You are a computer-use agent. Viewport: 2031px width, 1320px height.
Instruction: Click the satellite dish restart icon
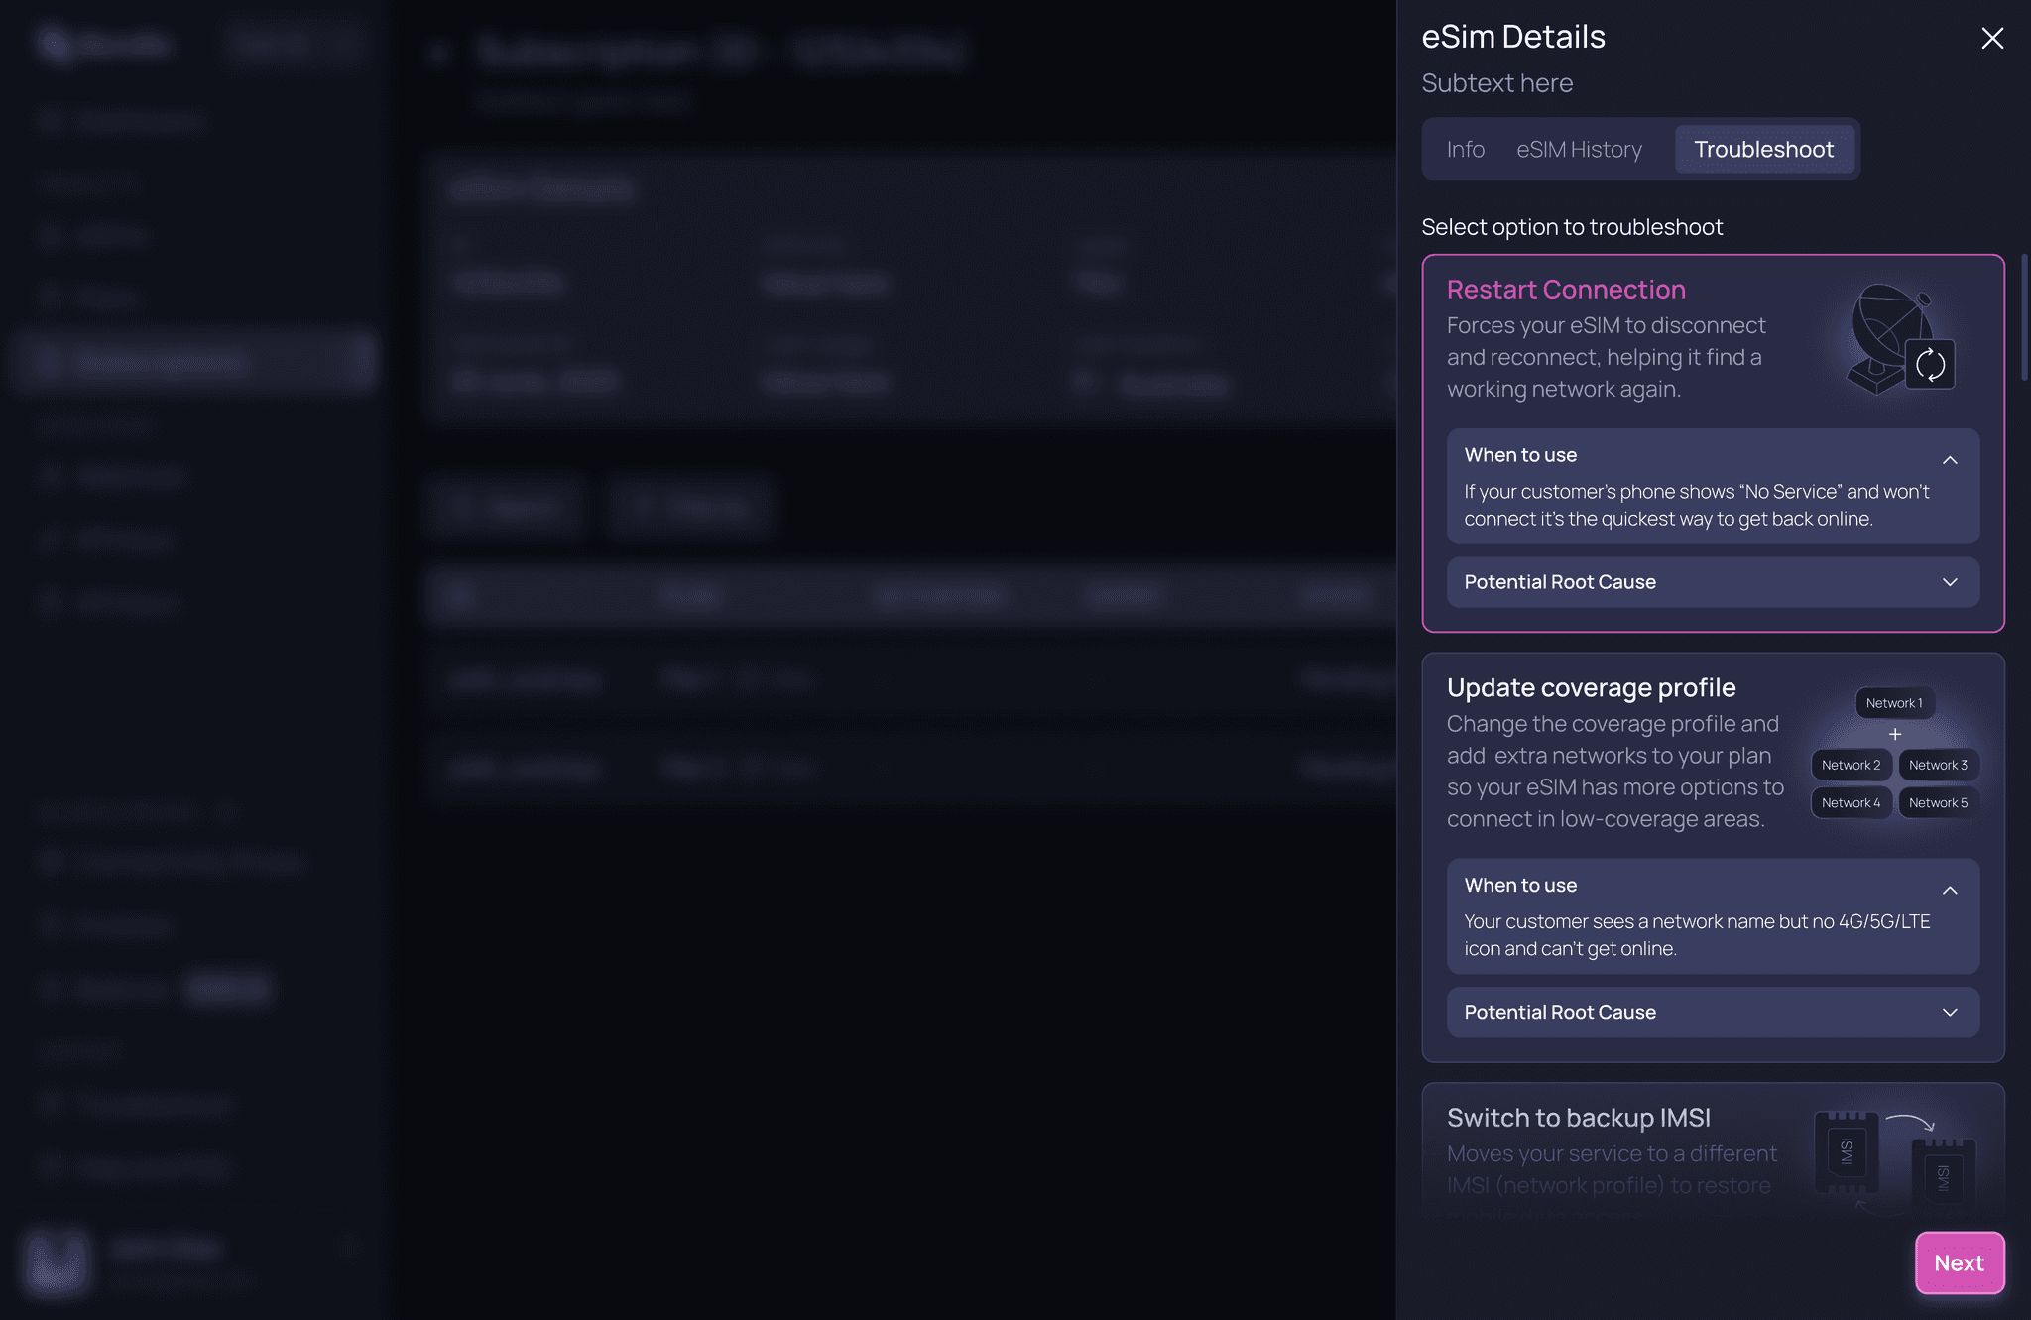coord(1898,341)
